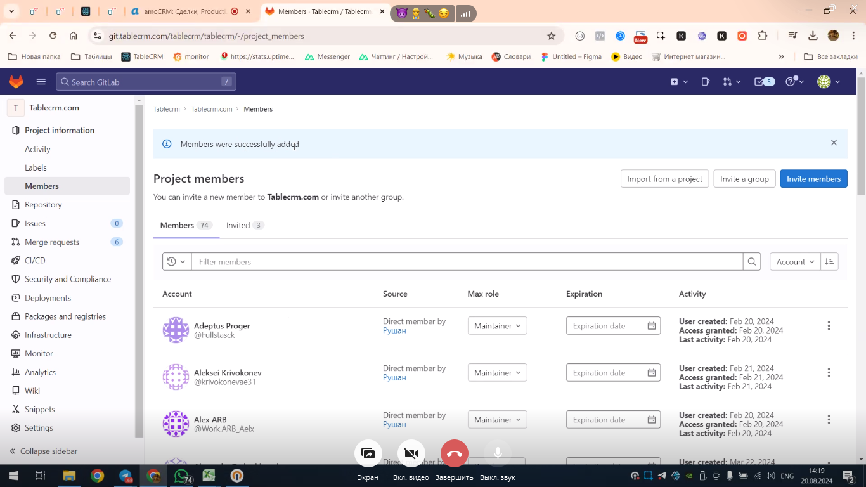Screen dimensions: 866x487
Task: Open Deployments in sidebar
Action: pos(67,297)
